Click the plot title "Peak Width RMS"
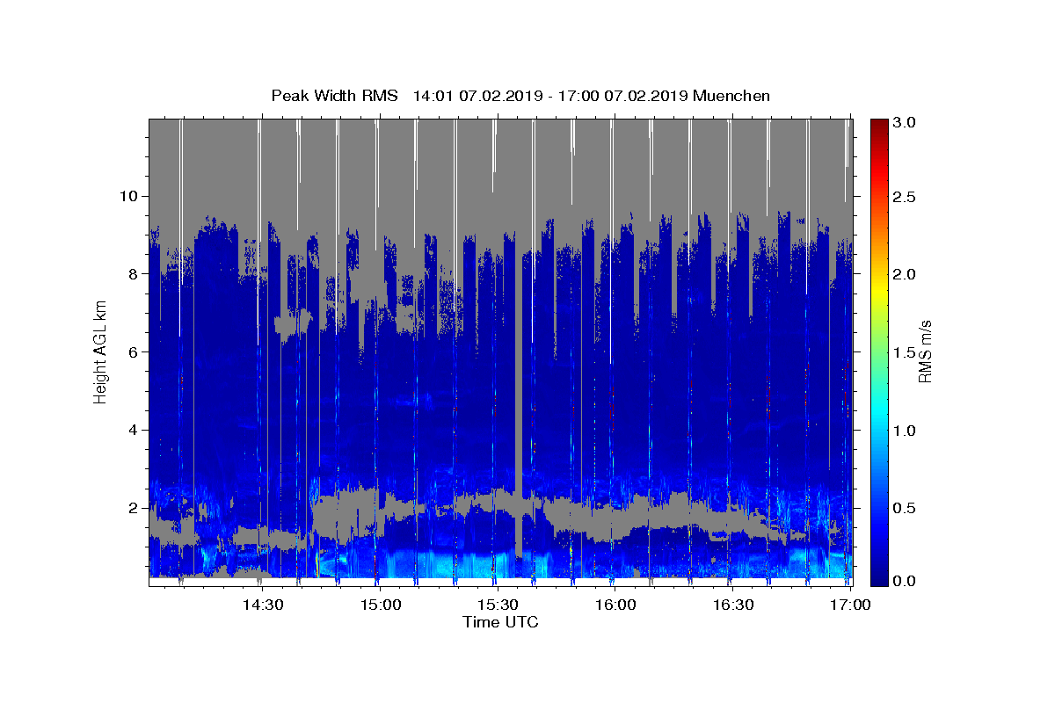The image size is (1055, 703). [334, 96]
